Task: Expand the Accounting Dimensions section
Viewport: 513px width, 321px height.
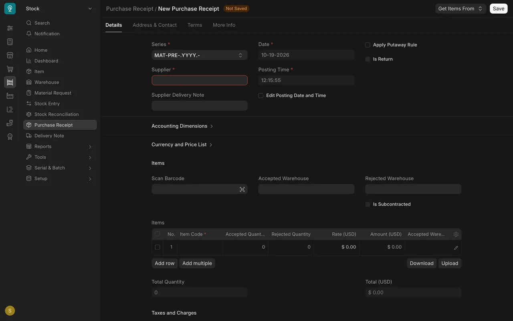Action: click(x=182, y=126)
